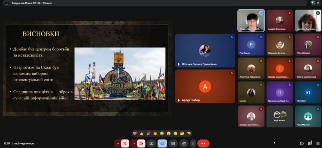Image resolution: width=322 pixels, height=148 pixels.
Task: Turn on the camera
Action: [141, 143]
